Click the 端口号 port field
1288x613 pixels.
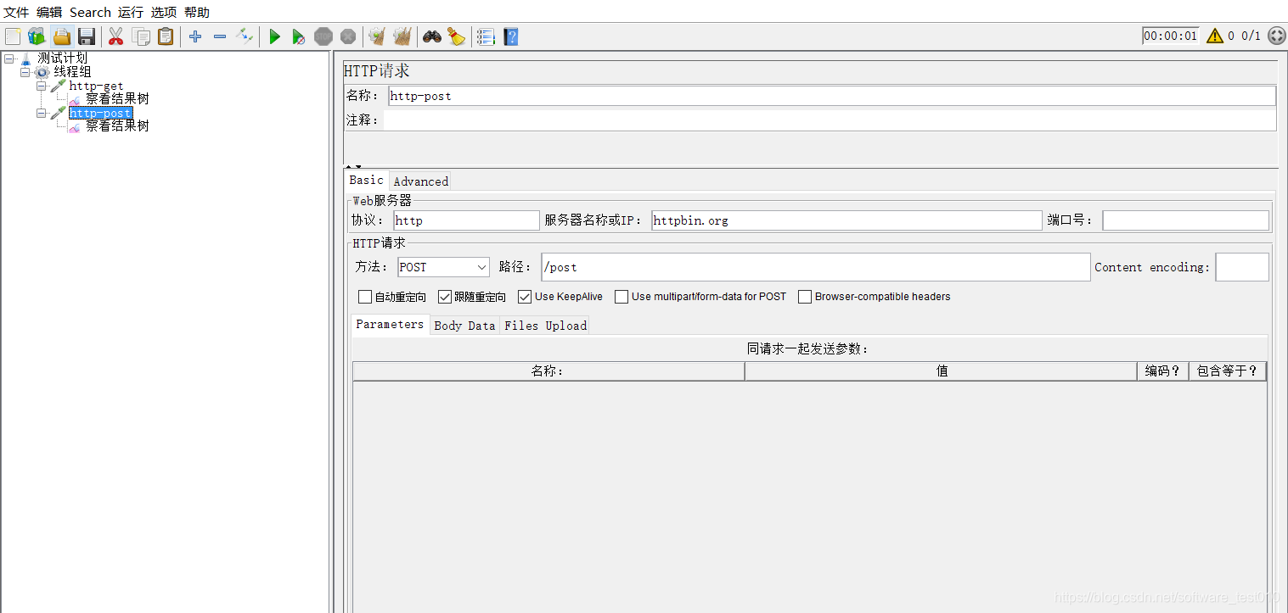pyautogui.click(x=1186, y=220)
